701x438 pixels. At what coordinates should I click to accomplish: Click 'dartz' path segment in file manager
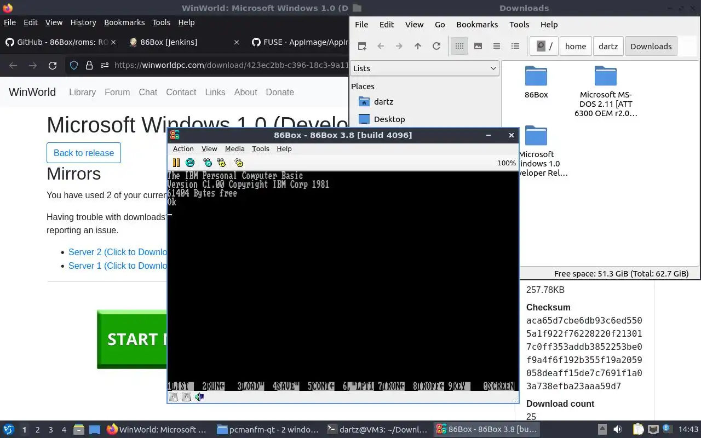608,47
